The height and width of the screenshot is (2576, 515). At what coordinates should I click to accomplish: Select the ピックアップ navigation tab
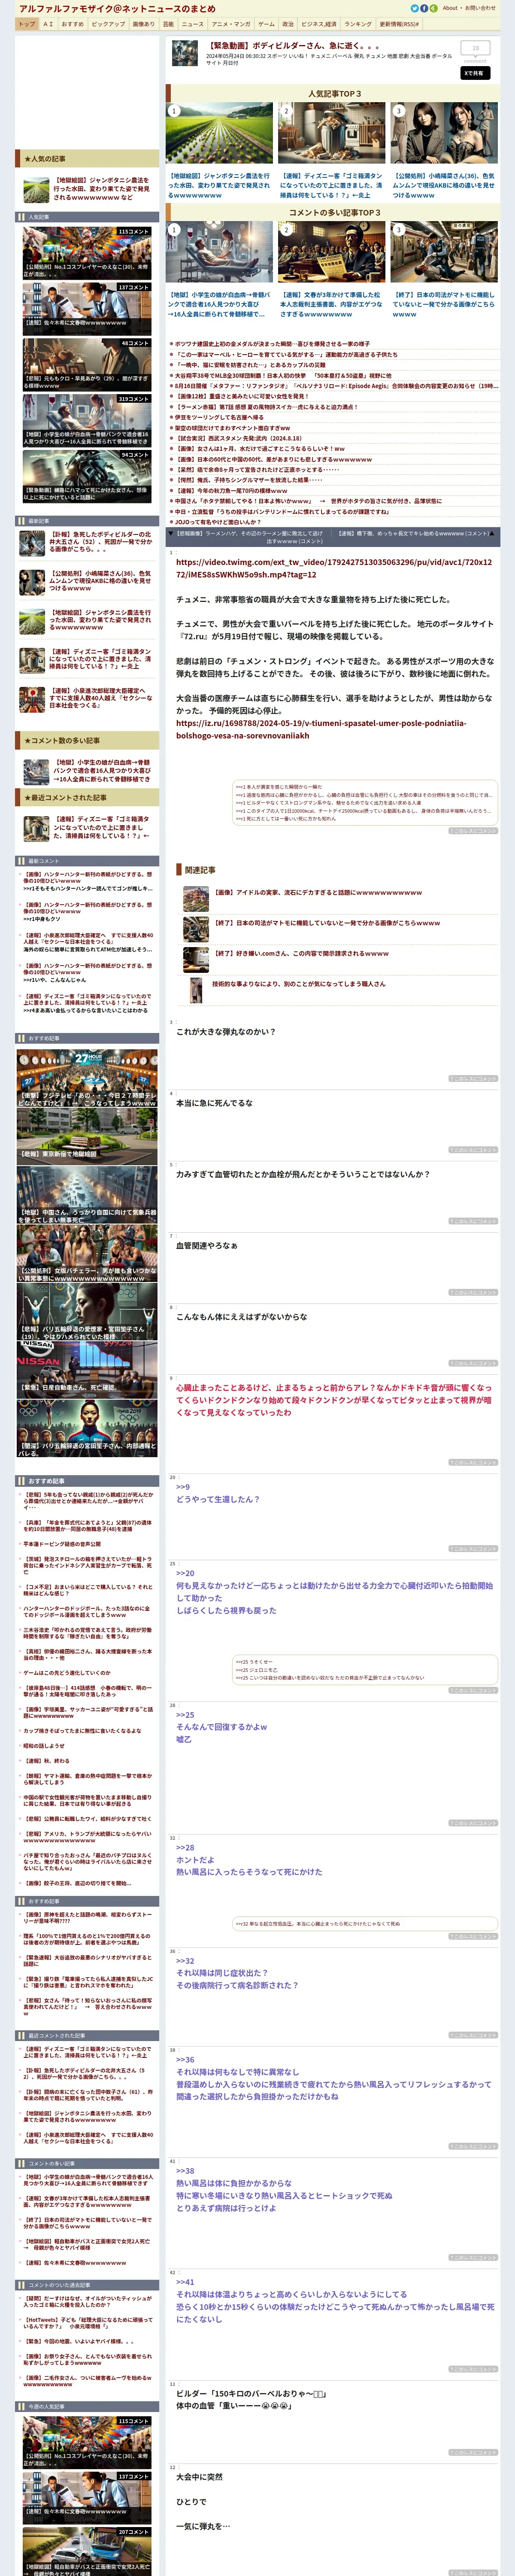[x=108, y=24]
